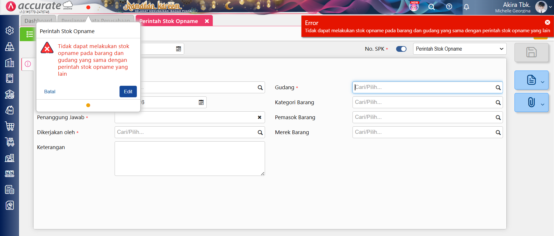This screenshot has height=236, width=554.
Task: Click the attachment paperclip icon
Action: coord(531,102)
